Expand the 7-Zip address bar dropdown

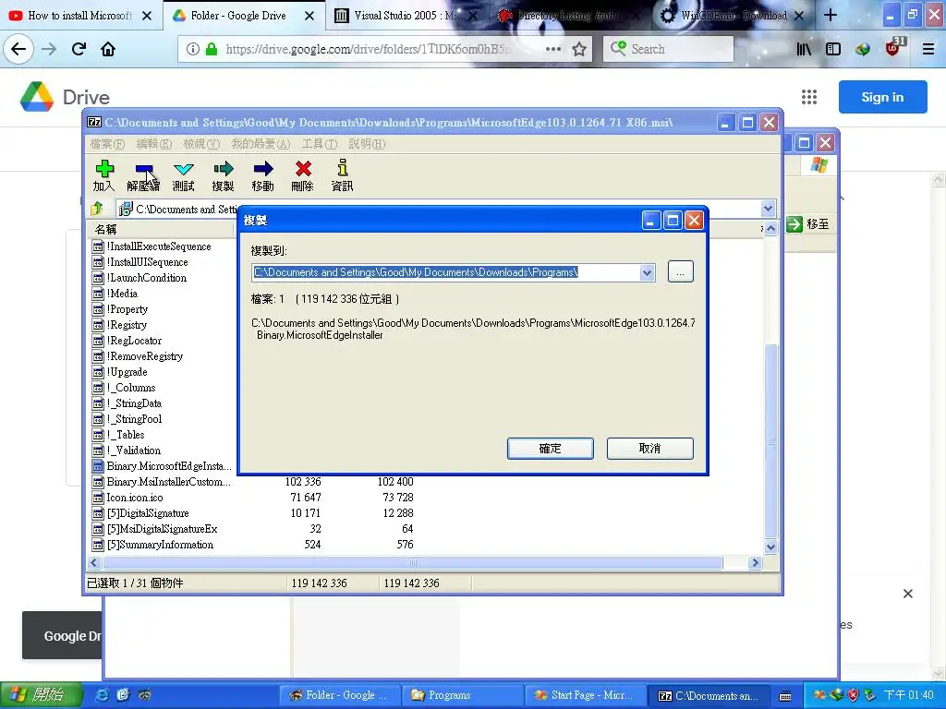tap(768, 209)
